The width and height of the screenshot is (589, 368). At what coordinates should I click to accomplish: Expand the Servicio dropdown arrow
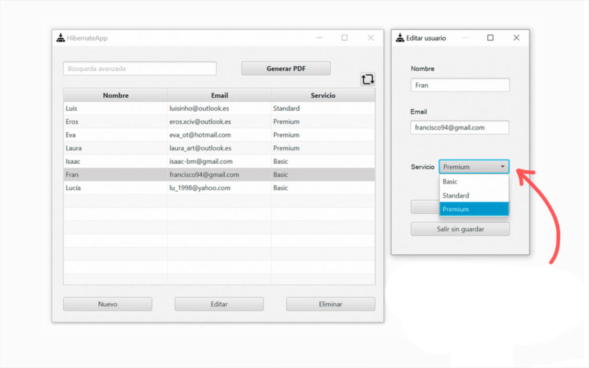coord(502,167)
